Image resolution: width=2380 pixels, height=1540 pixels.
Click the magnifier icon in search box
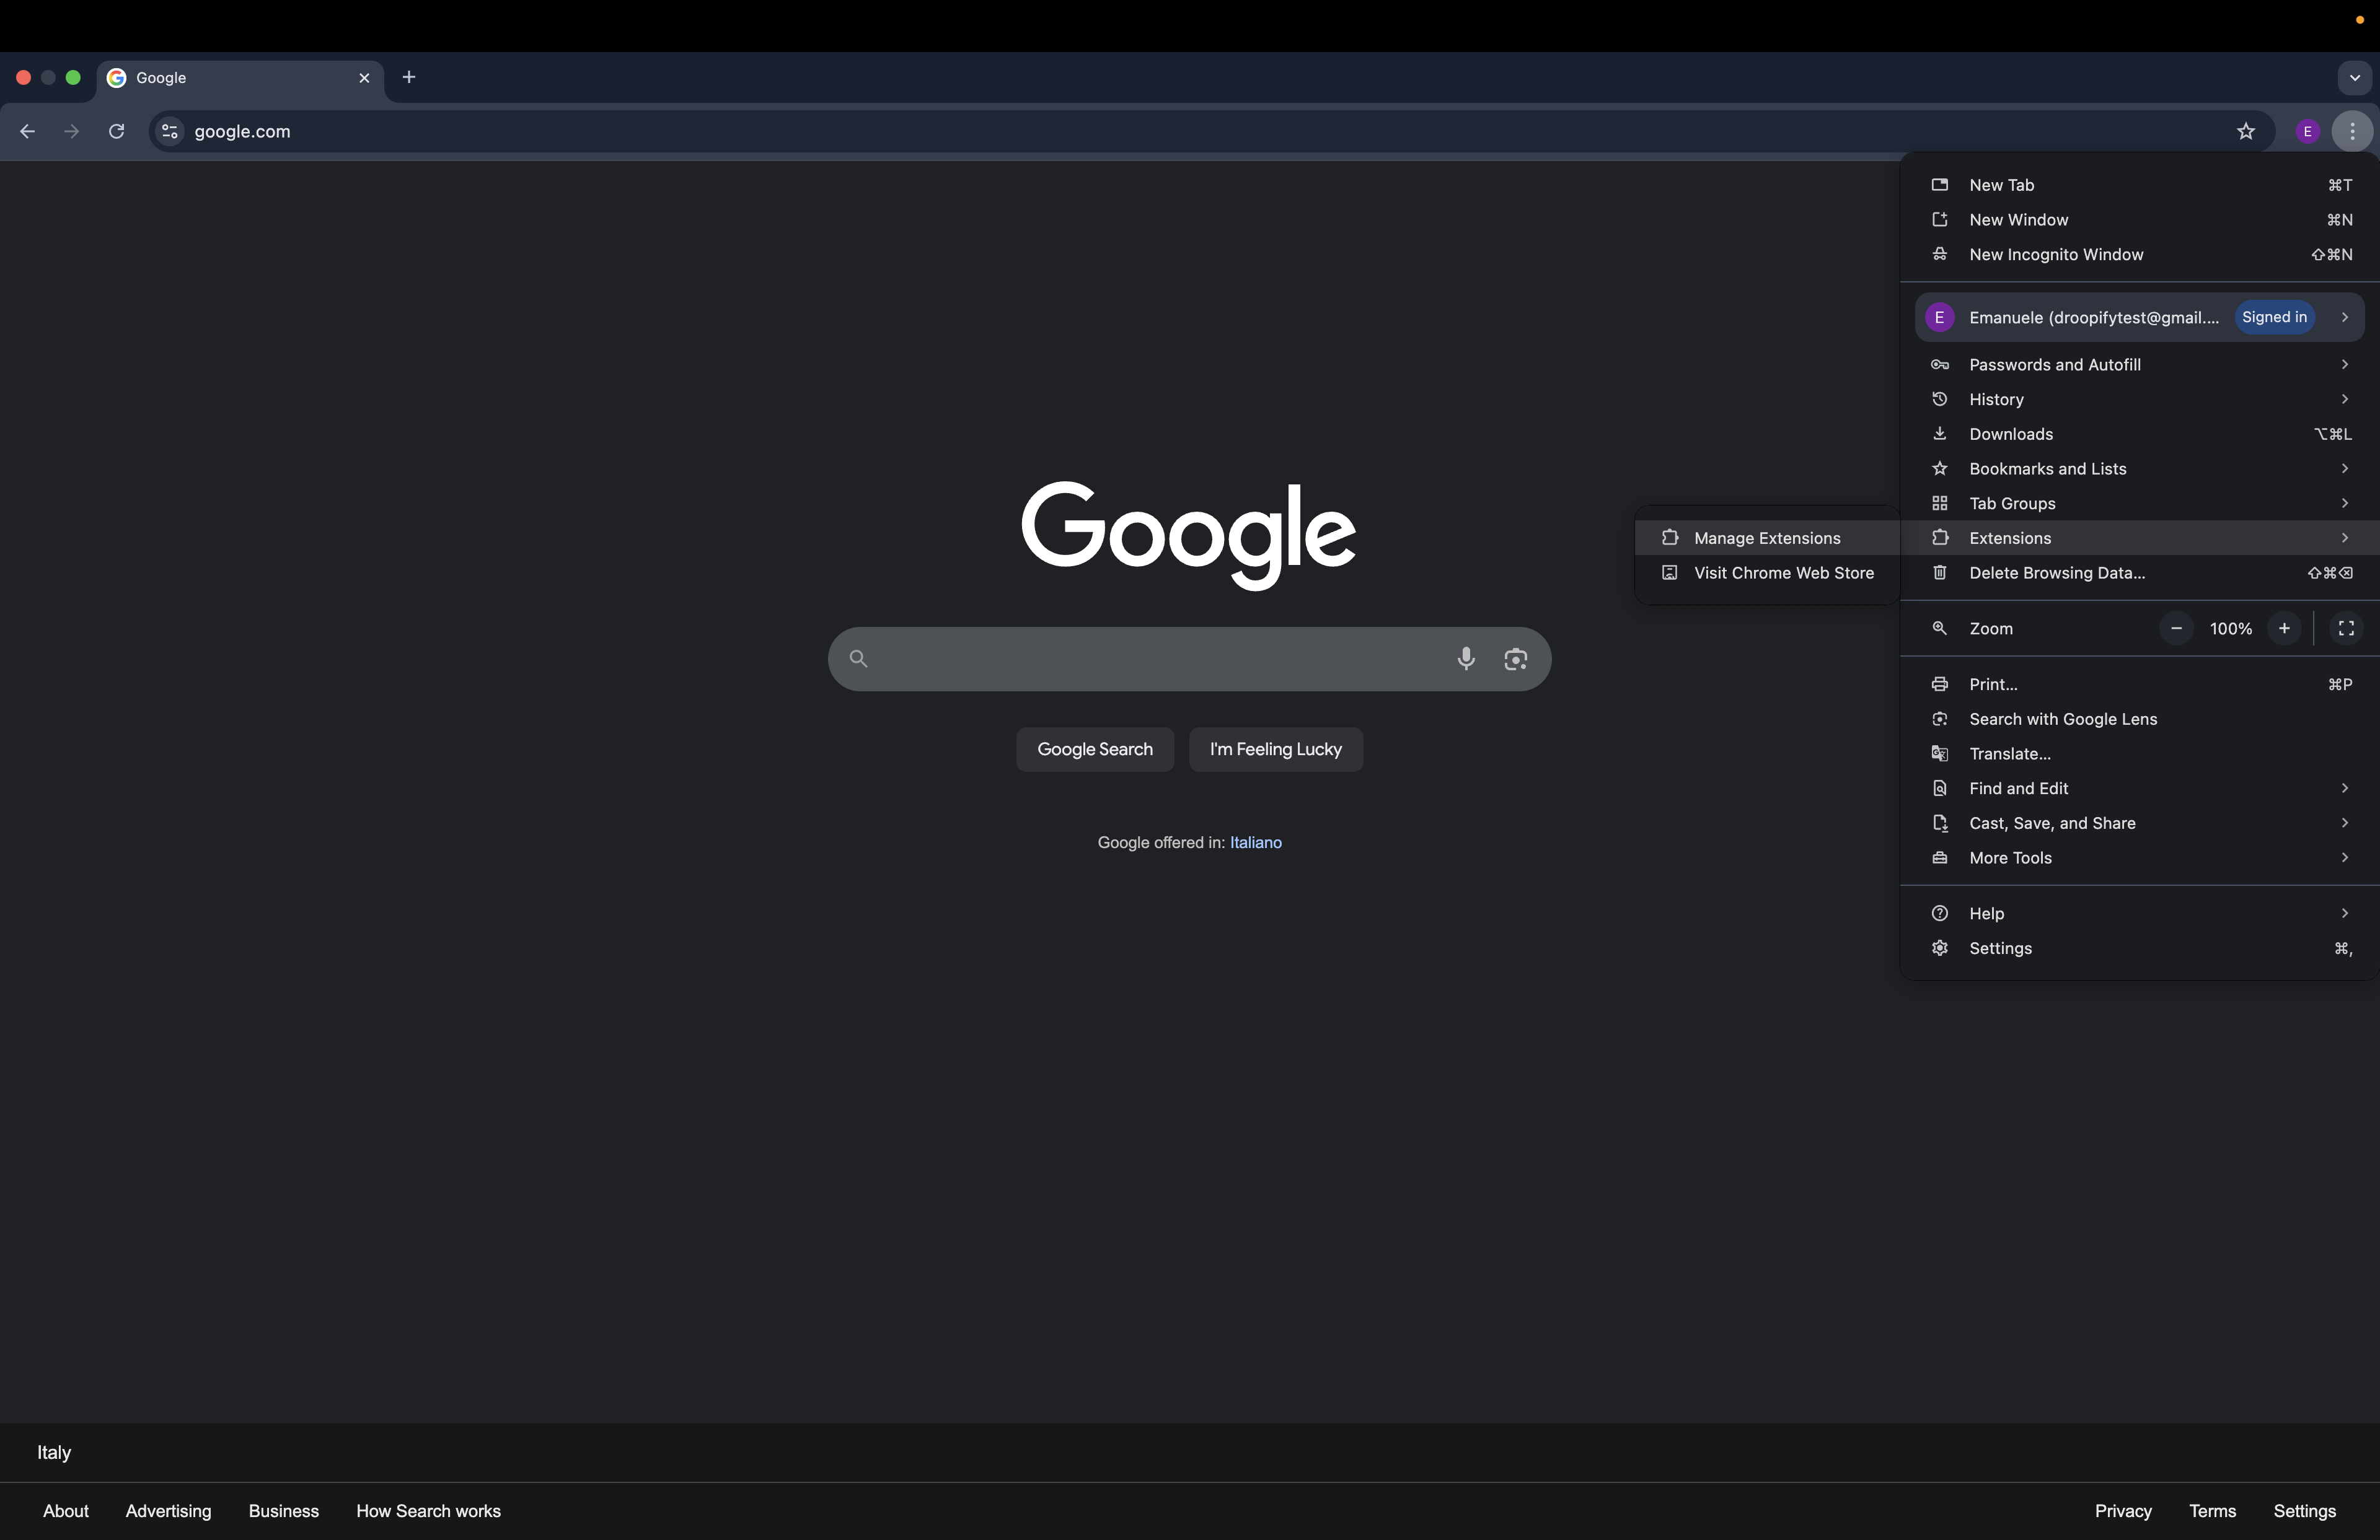(858, 658)
